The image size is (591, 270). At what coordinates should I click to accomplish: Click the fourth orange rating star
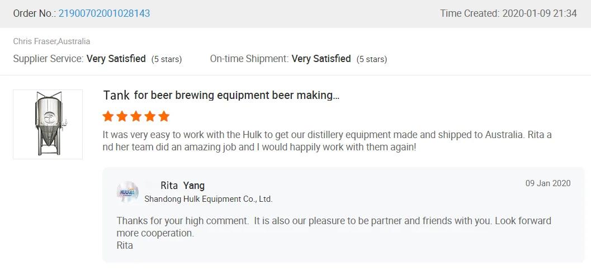150,116
